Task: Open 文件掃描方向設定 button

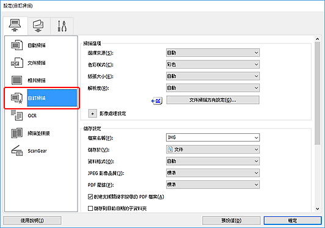Action: tap(213, 100)
